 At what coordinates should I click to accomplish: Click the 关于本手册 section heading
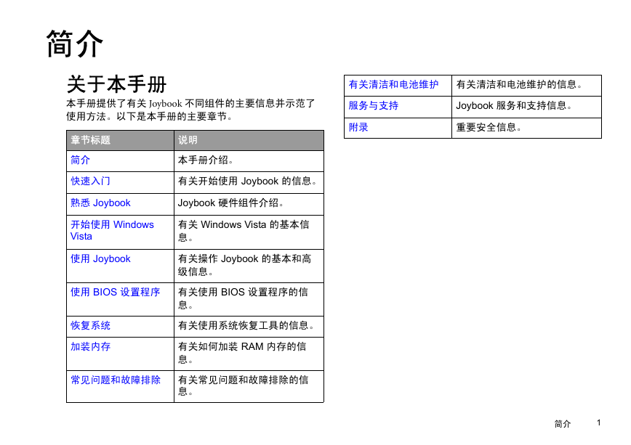116,84
